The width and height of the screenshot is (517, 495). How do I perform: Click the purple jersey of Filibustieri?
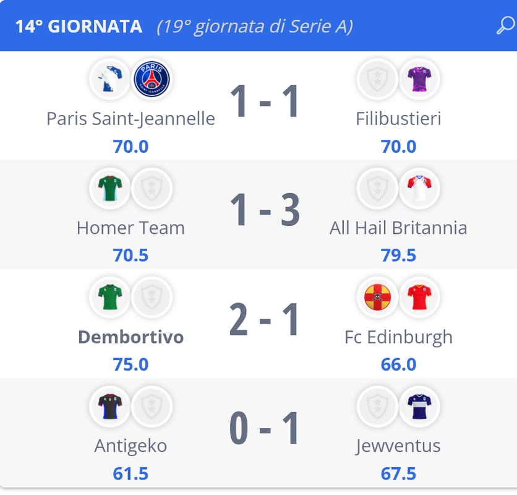tap(419, 80)
